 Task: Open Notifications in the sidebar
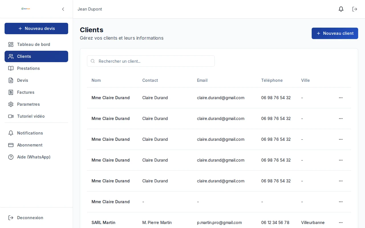coord(36,133)
